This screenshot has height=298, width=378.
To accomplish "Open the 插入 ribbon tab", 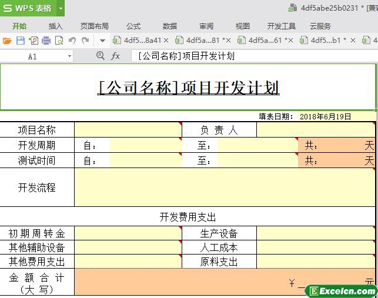I will (x=56, y=26).
